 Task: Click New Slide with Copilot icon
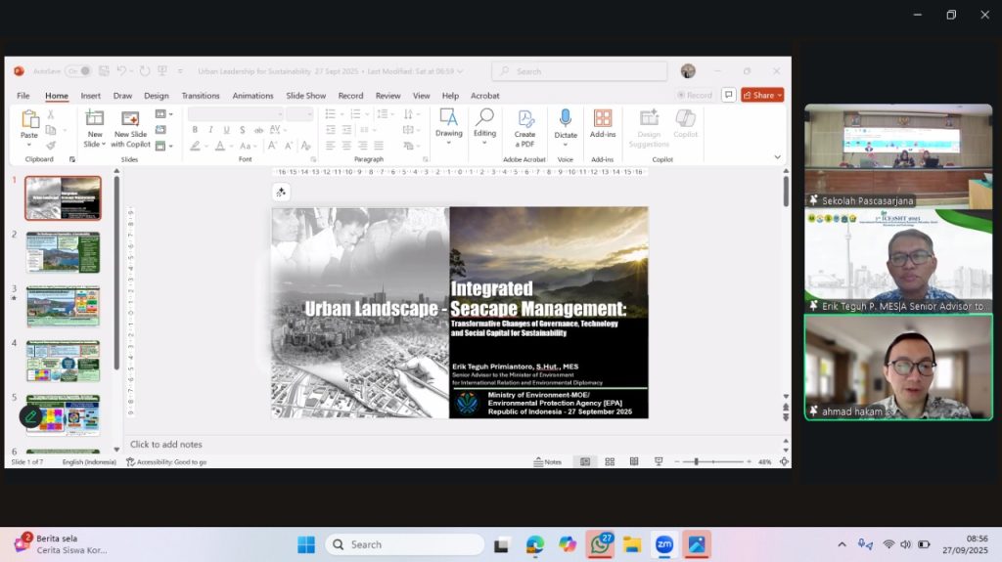point(130,127)
